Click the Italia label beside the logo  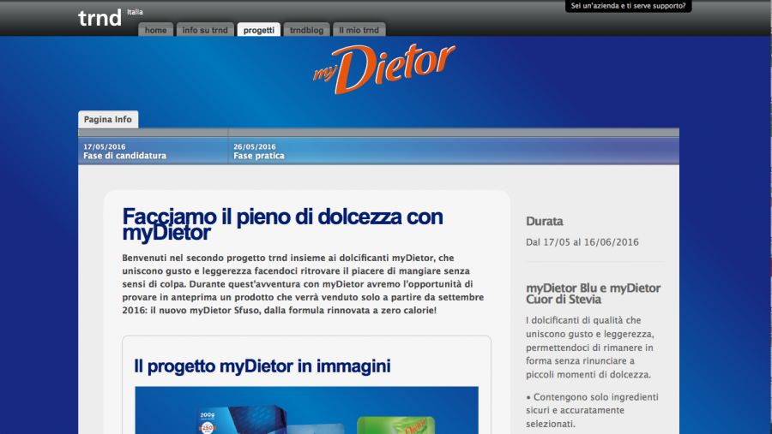click(135, 12)
